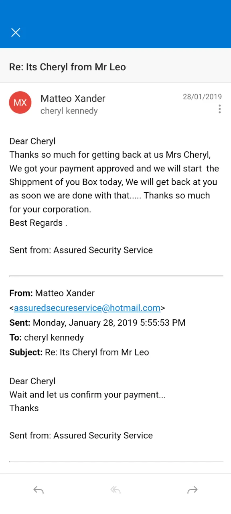Tap the 'Dear Cheryl' greeting at top
231x514 pixels.
pos(32,141)
